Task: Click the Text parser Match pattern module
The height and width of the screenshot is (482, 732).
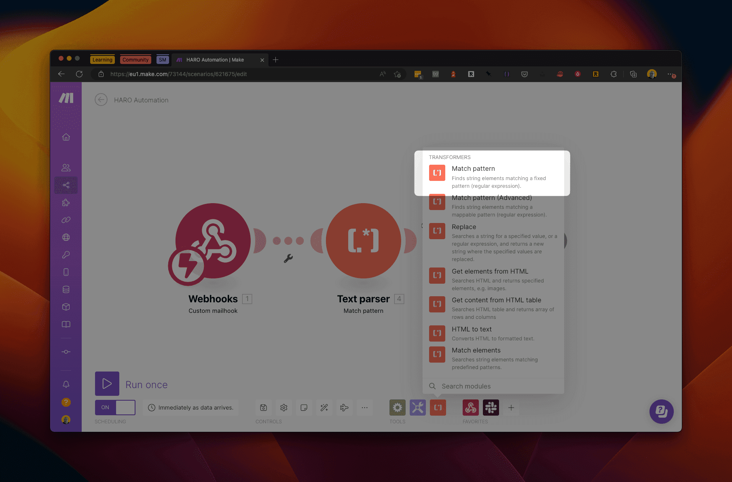Action: [363, 241]
